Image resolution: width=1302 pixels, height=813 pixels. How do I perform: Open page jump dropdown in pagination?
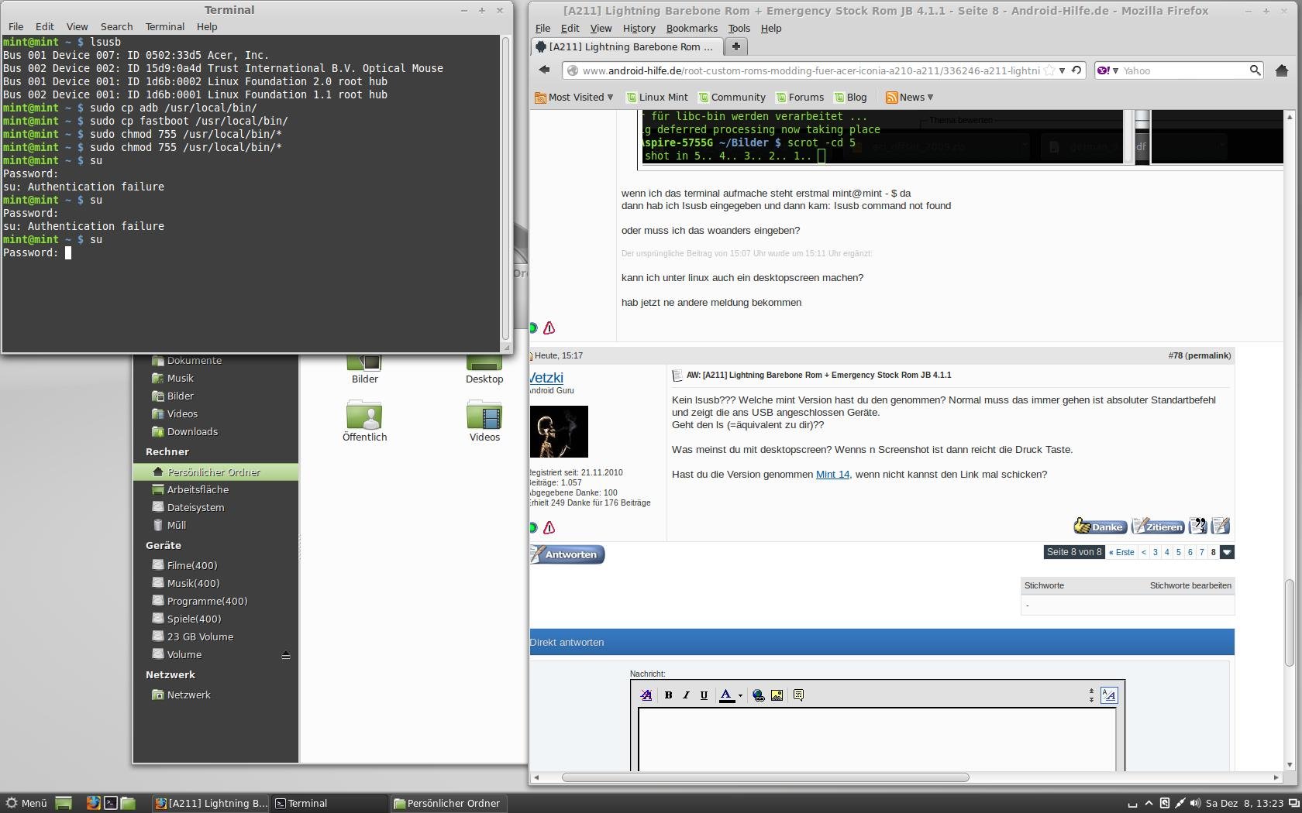[x=1227, y=552]
